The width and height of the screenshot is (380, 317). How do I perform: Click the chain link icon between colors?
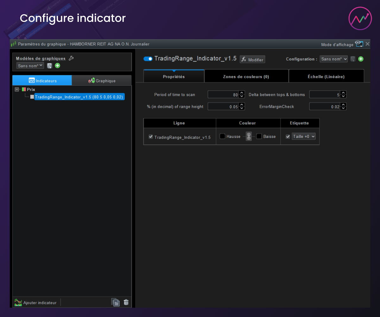click(x=249, y=136)
